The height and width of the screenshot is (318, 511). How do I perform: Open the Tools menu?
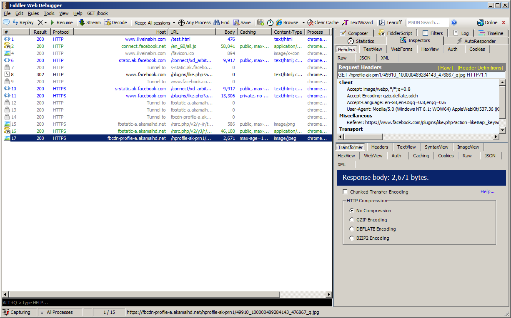point(49,13)
